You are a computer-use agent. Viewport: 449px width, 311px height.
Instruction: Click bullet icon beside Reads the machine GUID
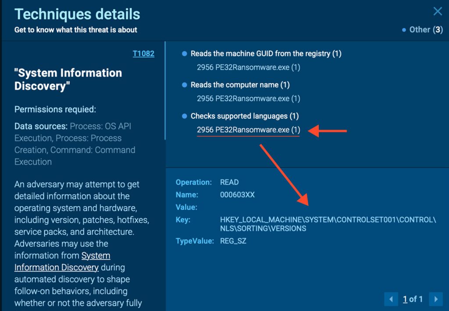click(185, 54)
